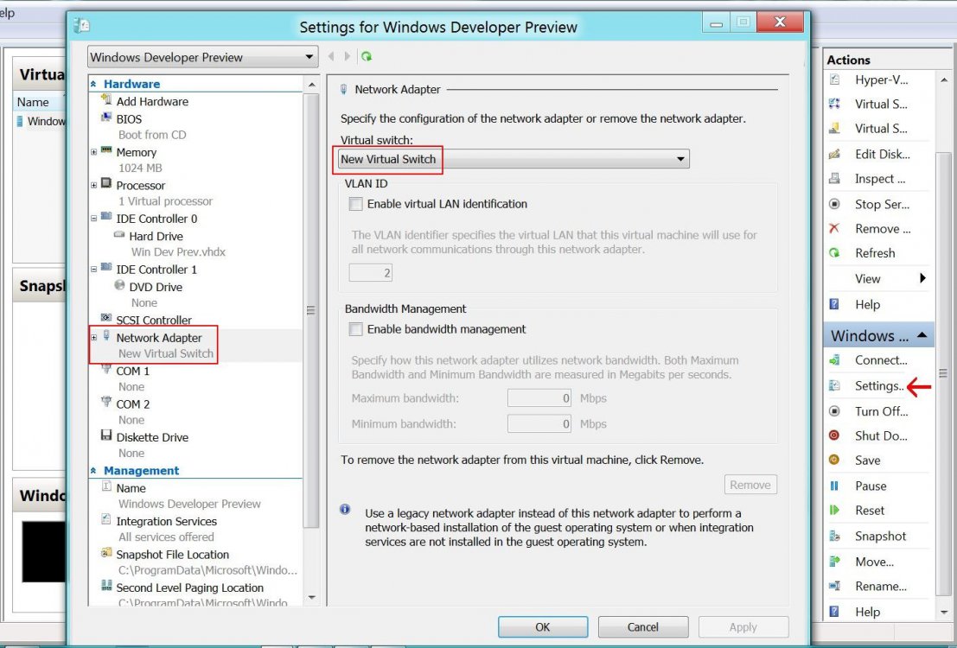Click the Integration Services icon
Viewport: 957px width, 648px height.
[106, 520]
